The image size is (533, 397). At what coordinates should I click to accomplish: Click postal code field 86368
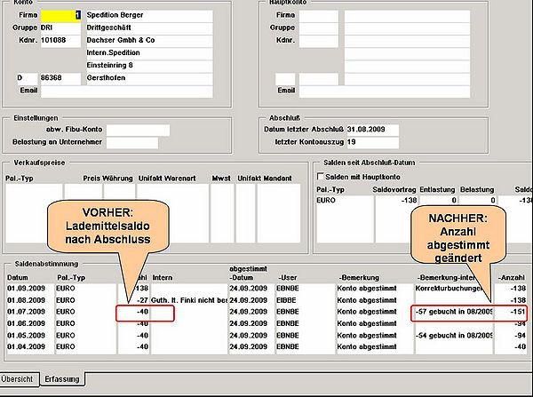[x=60, y=78]
